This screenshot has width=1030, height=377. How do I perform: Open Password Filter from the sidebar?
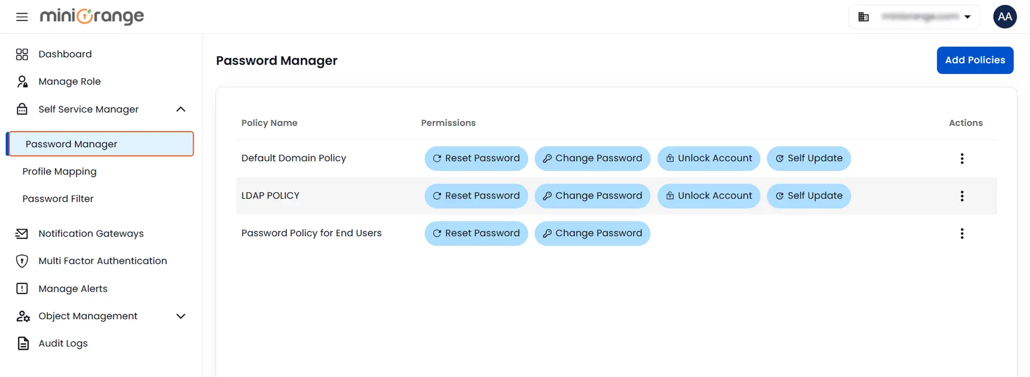[58, 198]
